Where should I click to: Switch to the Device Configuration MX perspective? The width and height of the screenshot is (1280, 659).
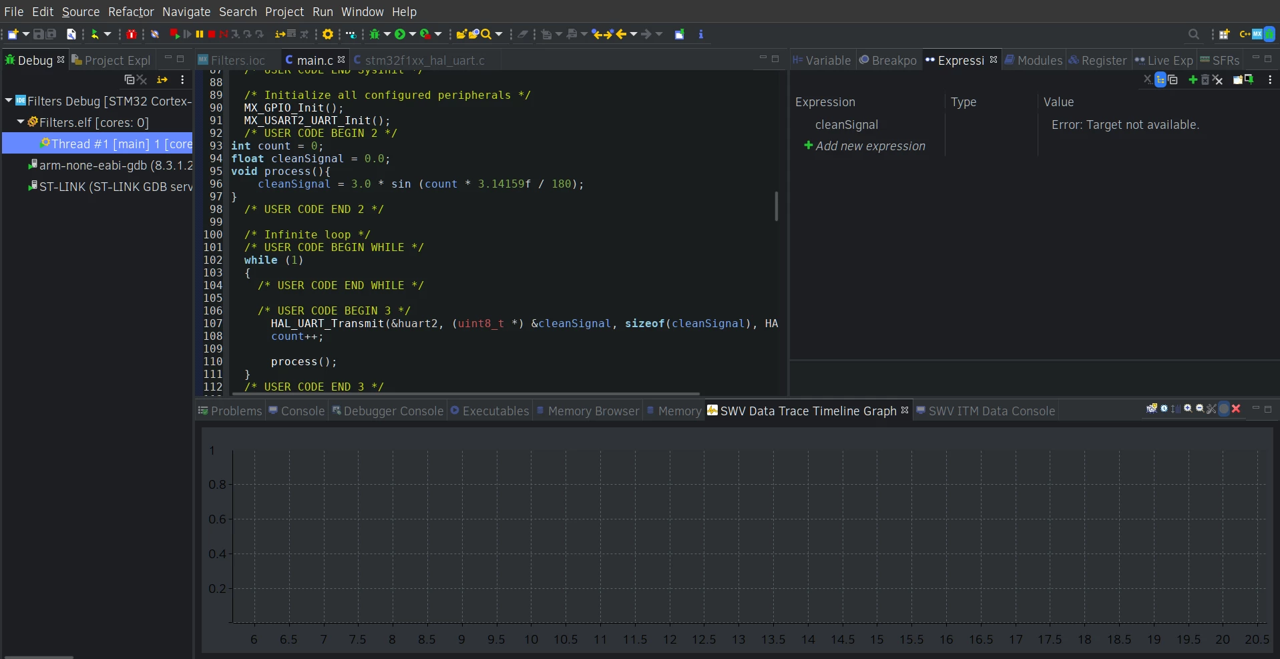click(x=1257, y=34)
